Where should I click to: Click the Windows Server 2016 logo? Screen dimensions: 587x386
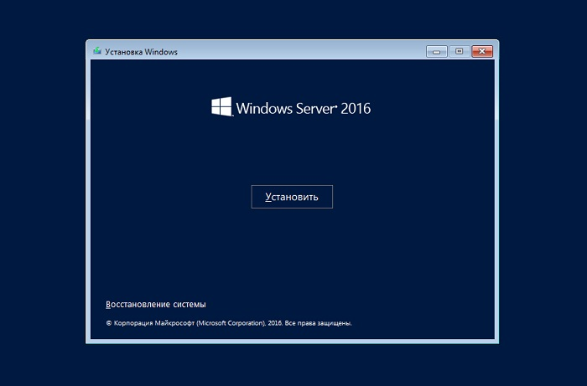point(291,107)
